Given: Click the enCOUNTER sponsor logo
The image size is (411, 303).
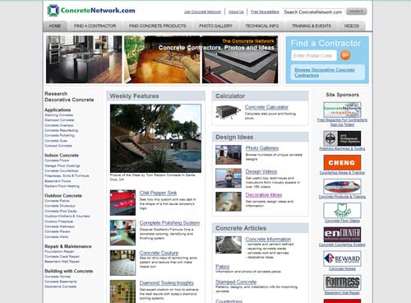Looking at the screenshot, I should 342,235.
